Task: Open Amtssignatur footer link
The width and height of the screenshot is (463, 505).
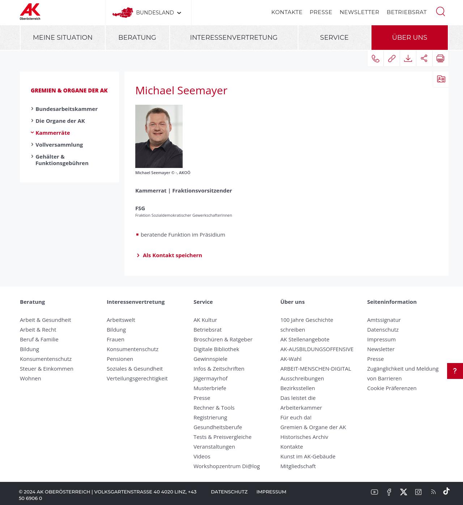Action: (x=384, y=320)
